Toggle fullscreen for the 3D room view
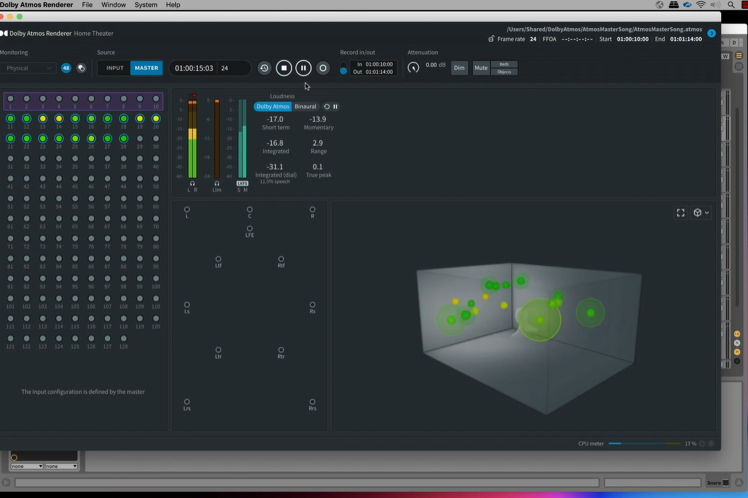This screenshot has width=748, height=498. (681, 213)
